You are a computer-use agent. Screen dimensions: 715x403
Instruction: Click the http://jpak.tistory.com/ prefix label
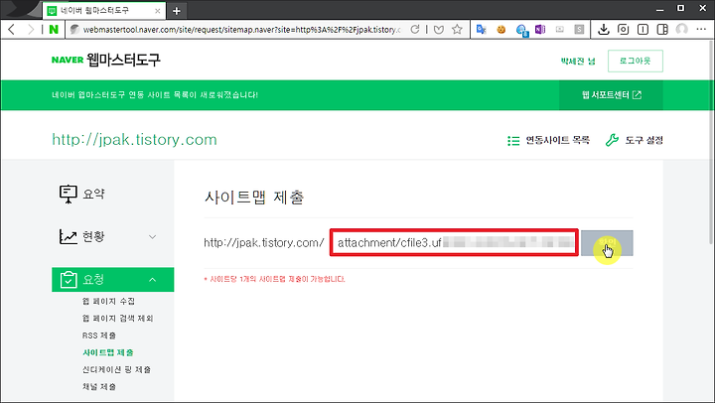click(x=264, y=242)
